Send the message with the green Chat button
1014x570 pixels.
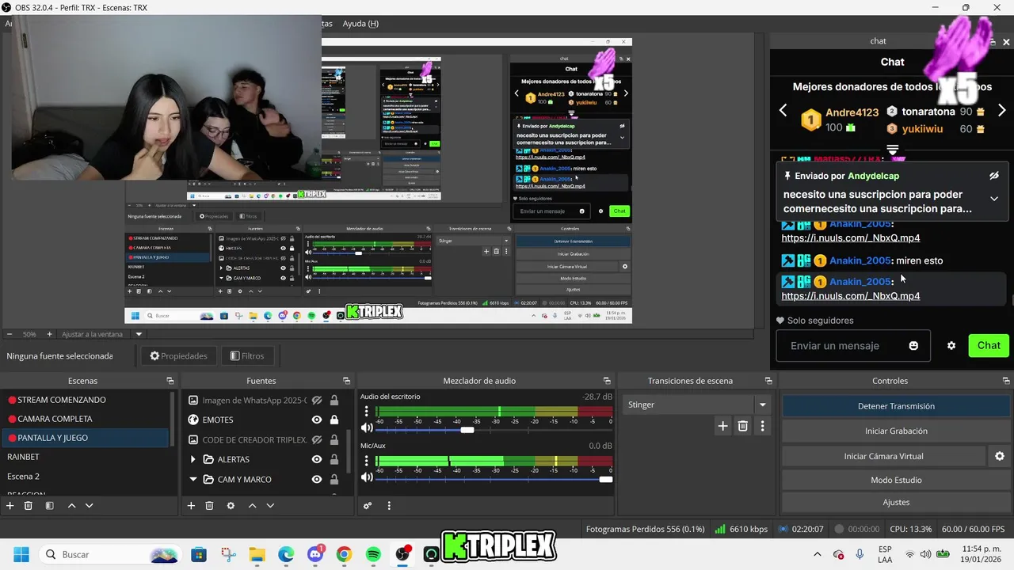coord(989,345)
